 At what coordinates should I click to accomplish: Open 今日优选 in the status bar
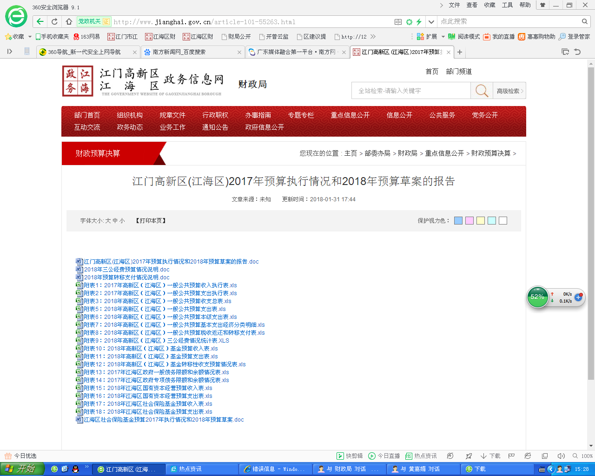(x=21, y=456)
